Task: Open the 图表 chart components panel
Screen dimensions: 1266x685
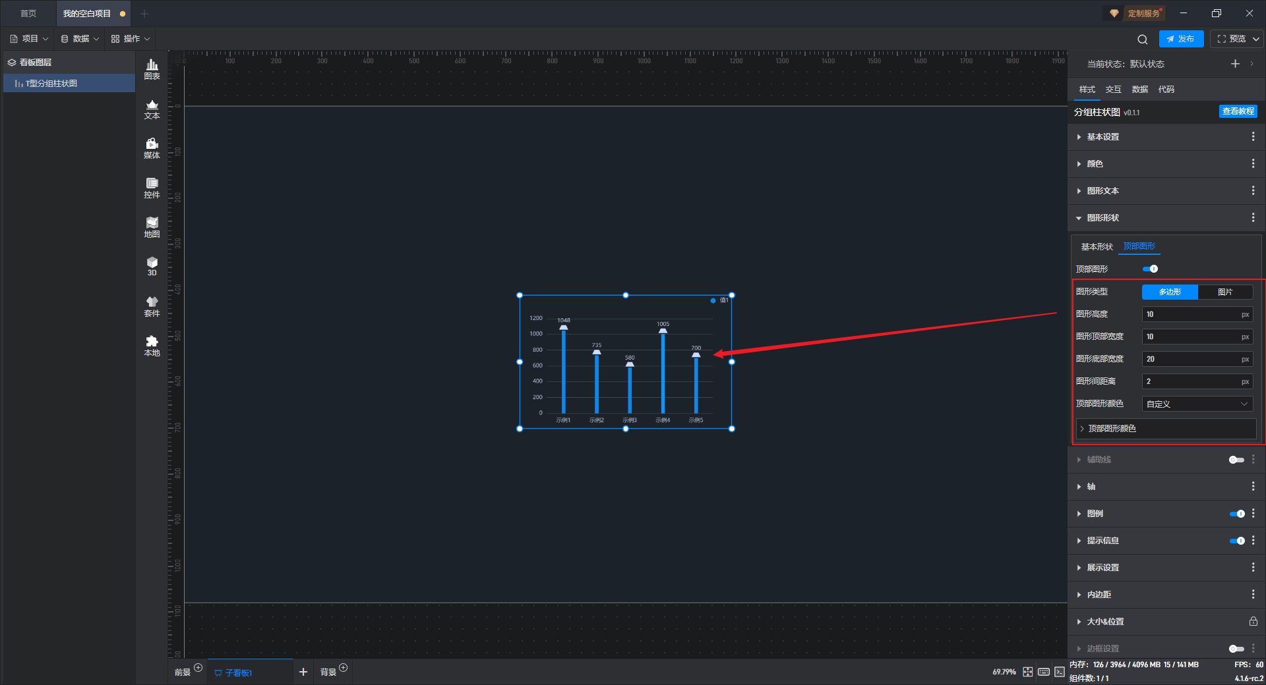Action: tap(152, 69)
